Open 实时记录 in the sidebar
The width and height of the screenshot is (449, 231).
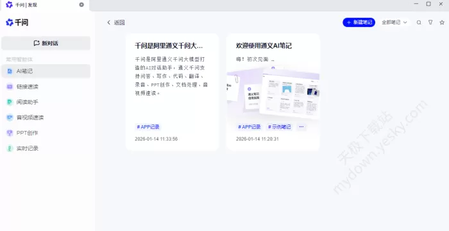click(x=46, y=148)
